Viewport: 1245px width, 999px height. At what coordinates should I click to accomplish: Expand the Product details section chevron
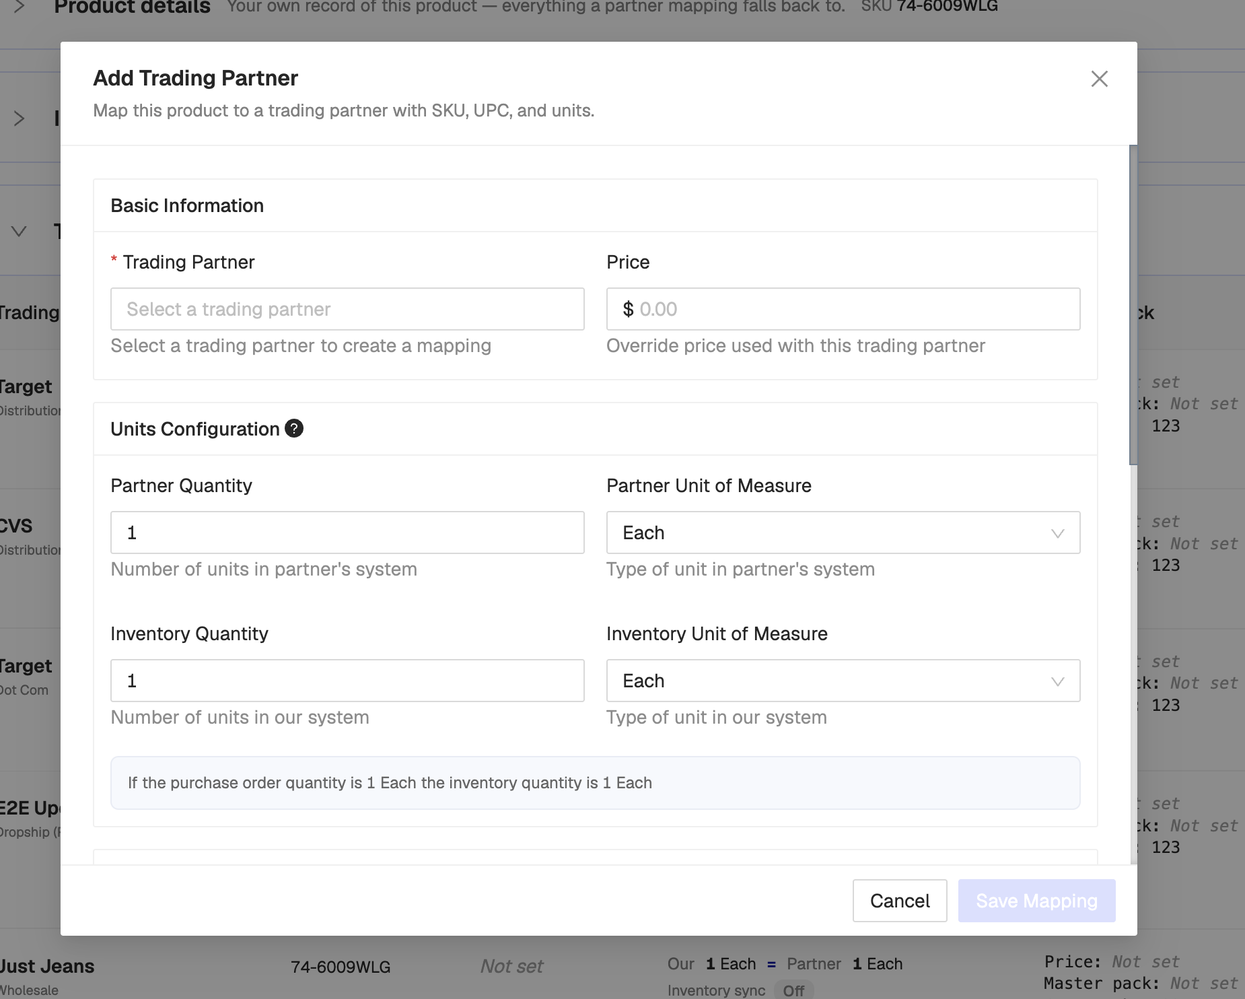tap(19, 7)
